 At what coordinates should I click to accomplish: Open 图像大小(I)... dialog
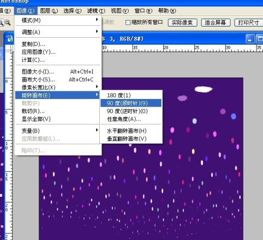pyautogui.click(x=58, y=72)
